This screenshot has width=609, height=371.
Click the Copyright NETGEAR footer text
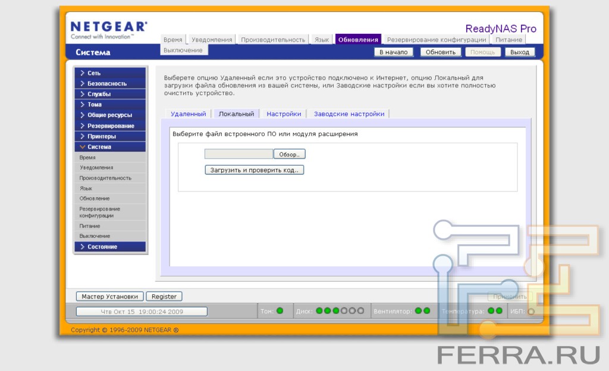pos(125,330)
